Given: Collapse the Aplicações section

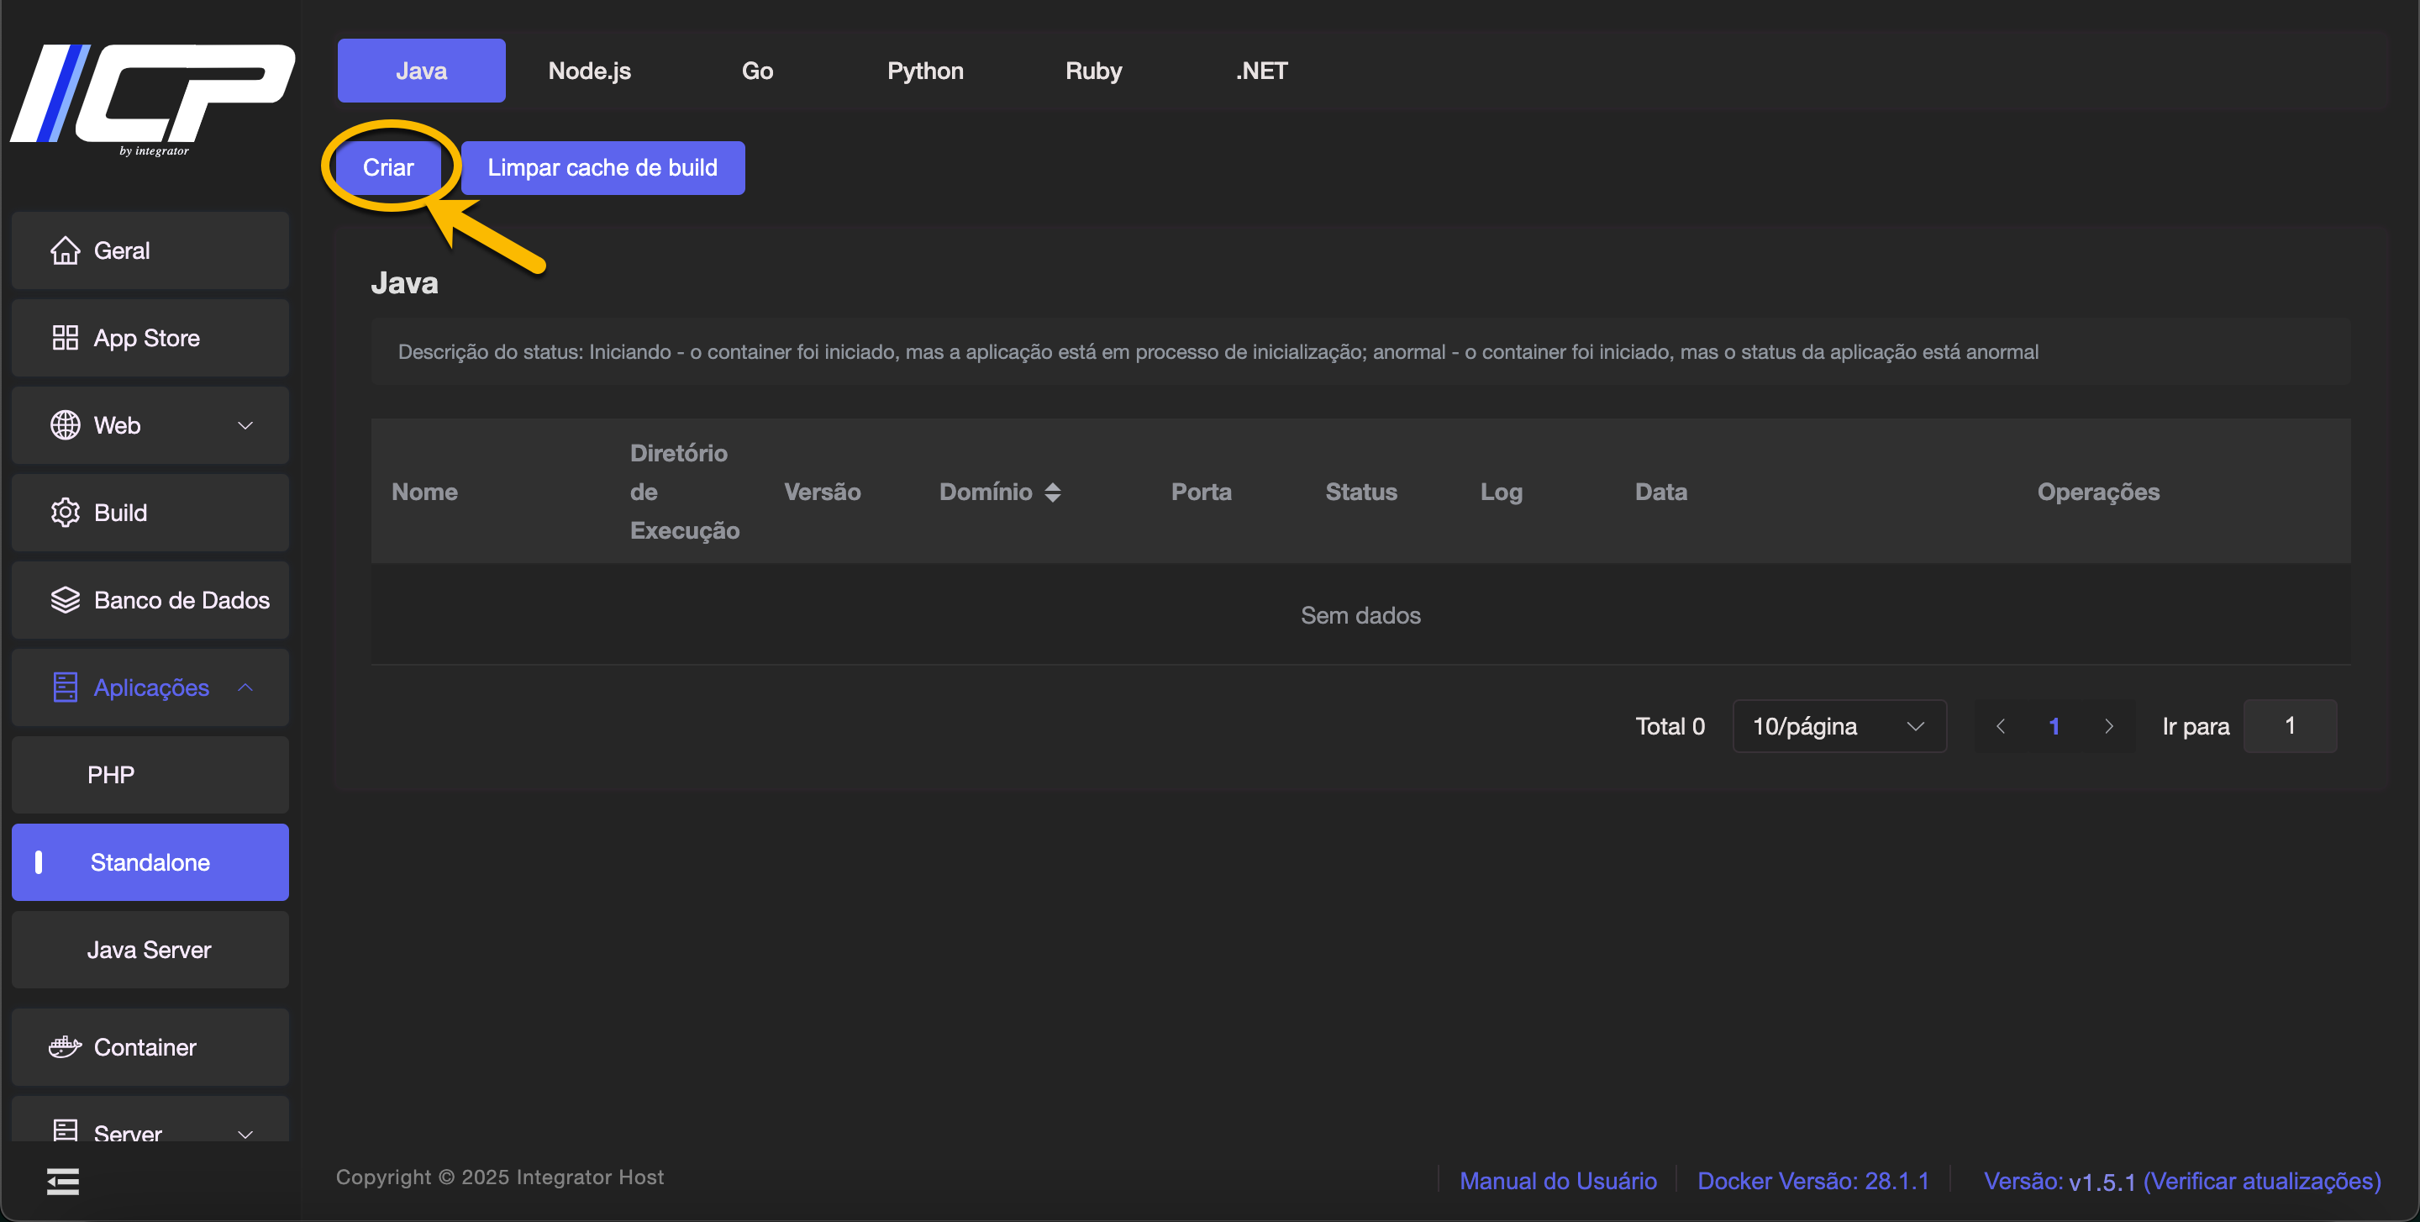Looking at the screenshot, I should 245,687.
